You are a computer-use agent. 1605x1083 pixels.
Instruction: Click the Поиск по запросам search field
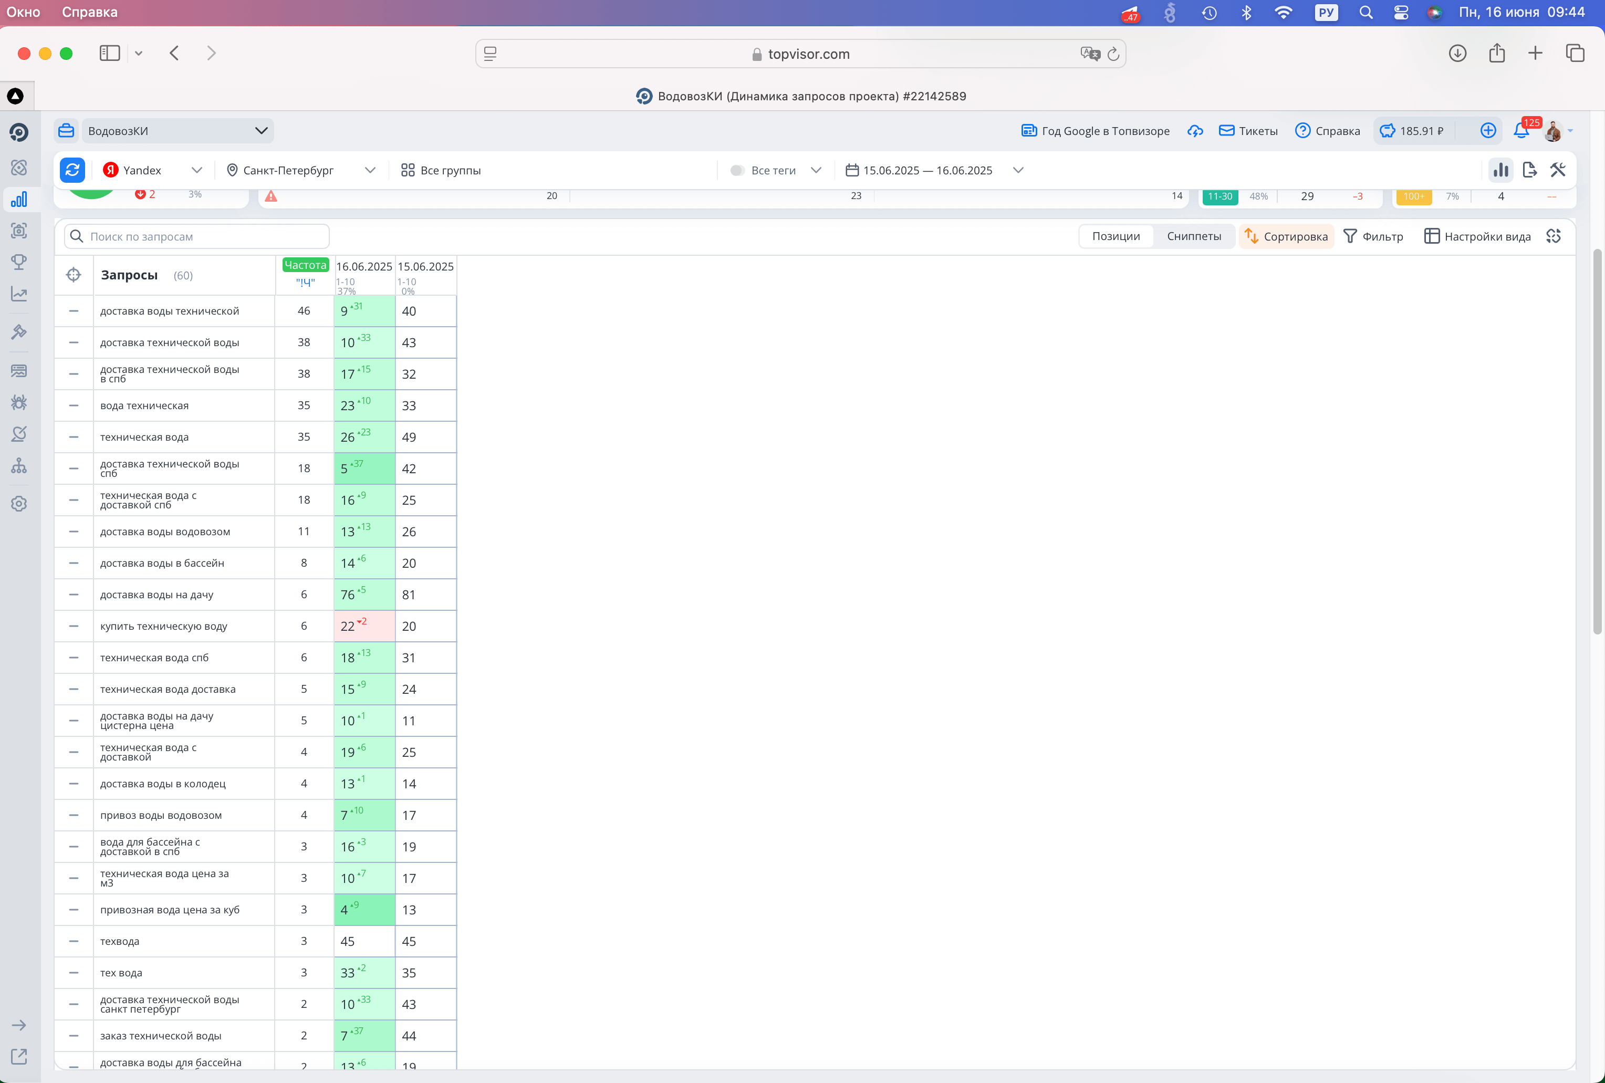tap(197, 236)
